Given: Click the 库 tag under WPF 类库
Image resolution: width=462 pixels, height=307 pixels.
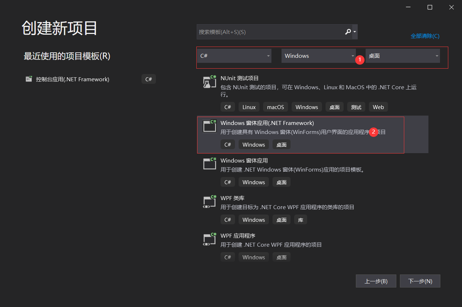Looking at the screenshot, I should click(x=301, y=220).
